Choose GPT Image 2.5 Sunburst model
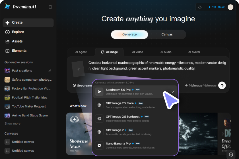The image size is (239, 159). [x=135, y=118]
